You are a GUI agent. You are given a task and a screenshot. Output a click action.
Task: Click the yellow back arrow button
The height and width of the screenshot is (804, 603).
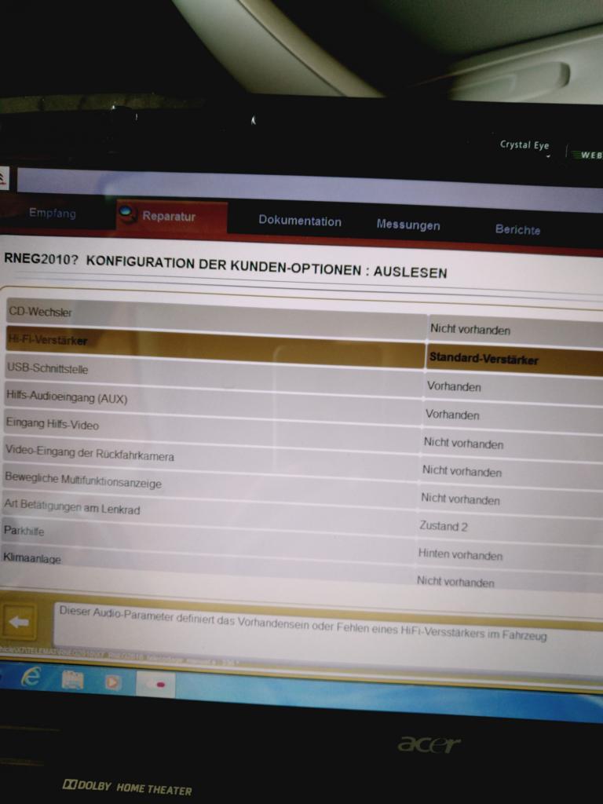(20, 622)
